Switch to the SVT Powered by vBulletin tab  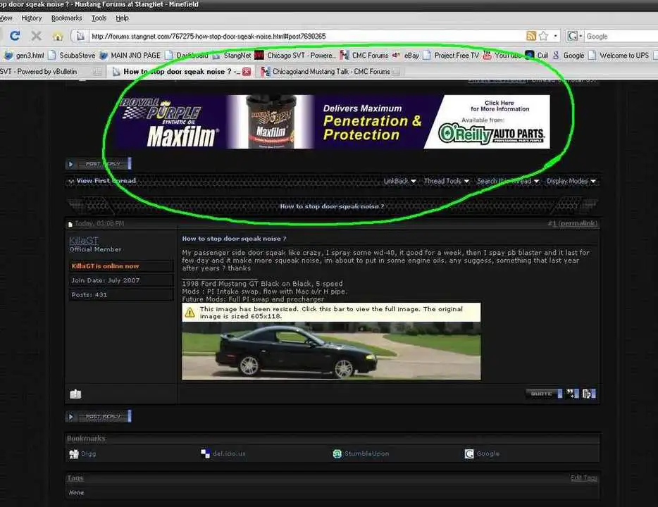click(x=46, y=72)
